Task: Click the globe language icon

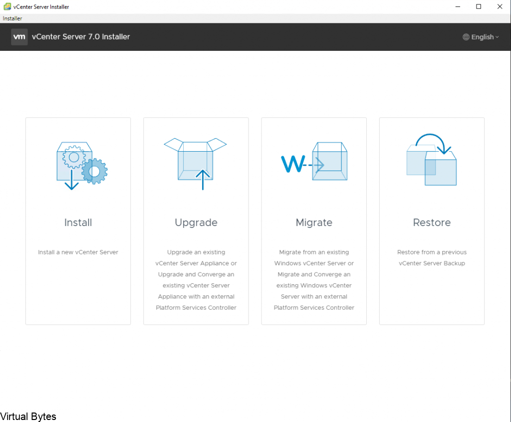Action: coord(466,37)
